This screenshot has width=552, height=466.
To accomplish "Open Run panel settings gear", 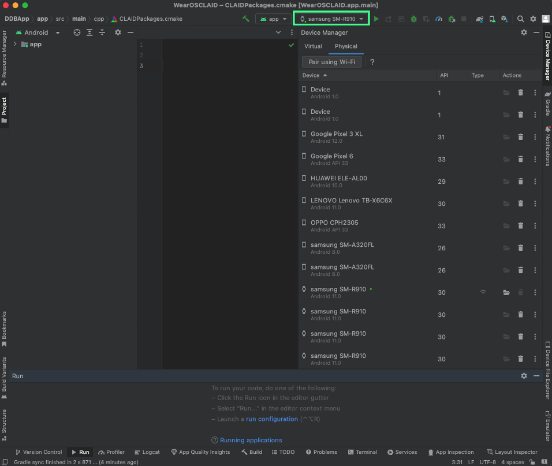I will coord(524,376).
